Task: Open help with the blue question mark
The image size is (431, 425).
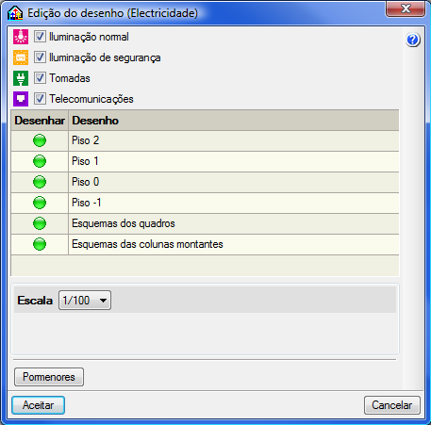Action: coord(413,40)
